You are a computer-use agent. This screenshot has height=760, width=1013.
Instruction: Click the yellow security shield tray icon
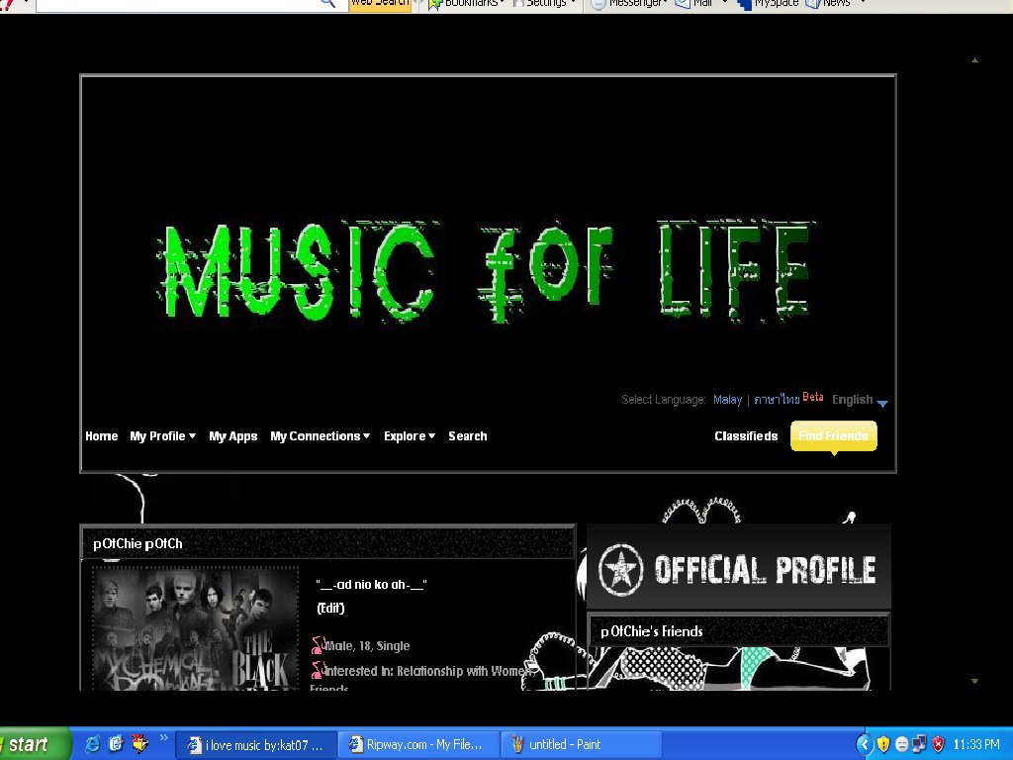(x=883, y=744)
